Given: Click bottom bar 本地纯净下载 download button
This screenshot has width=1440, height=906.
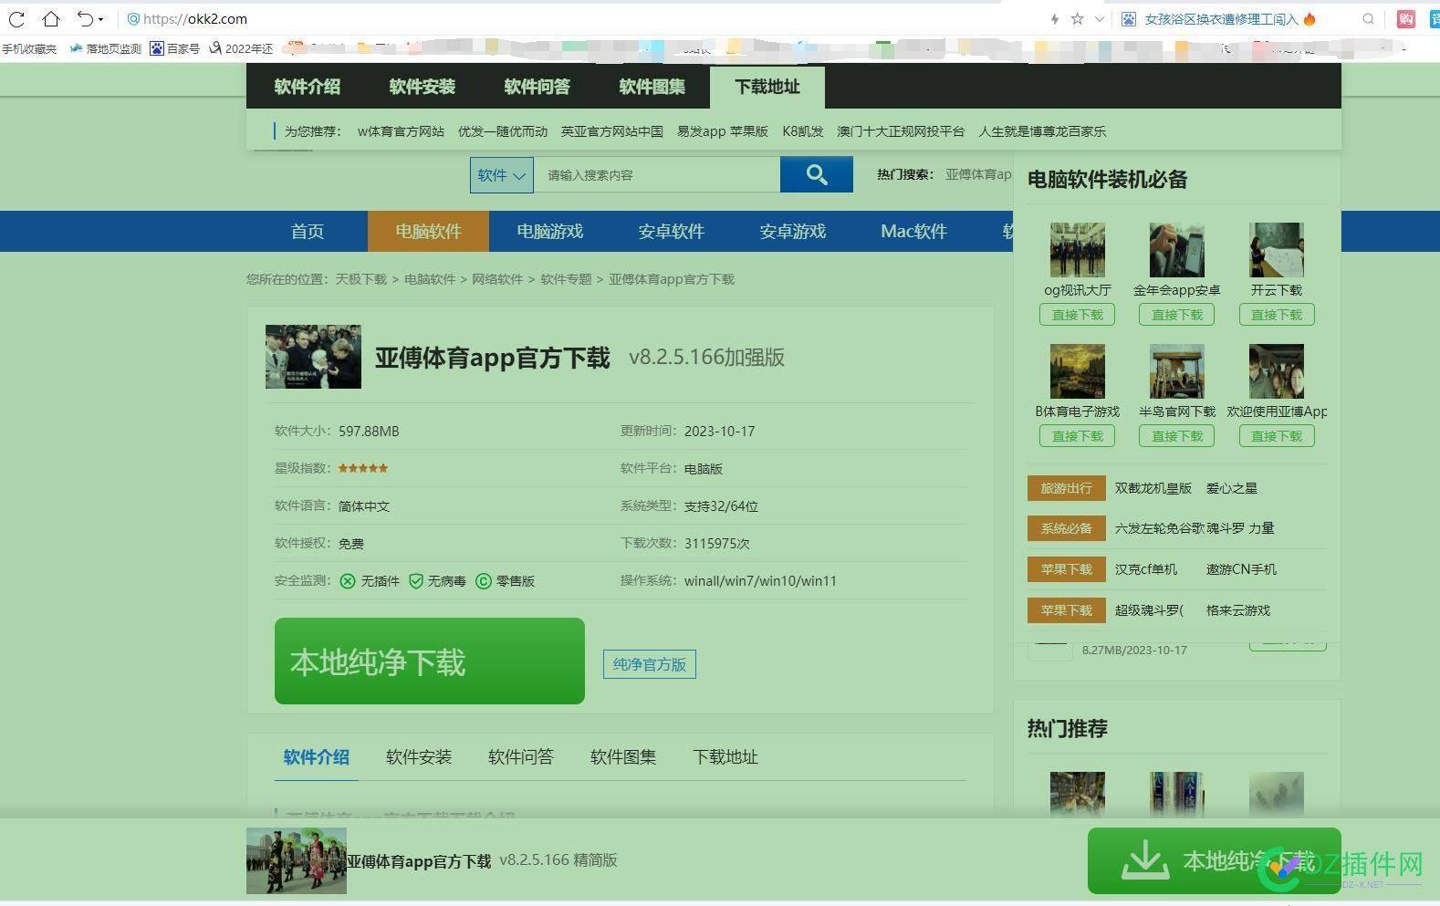Looking at the screenshot, I should click(x=1215, y=860).
